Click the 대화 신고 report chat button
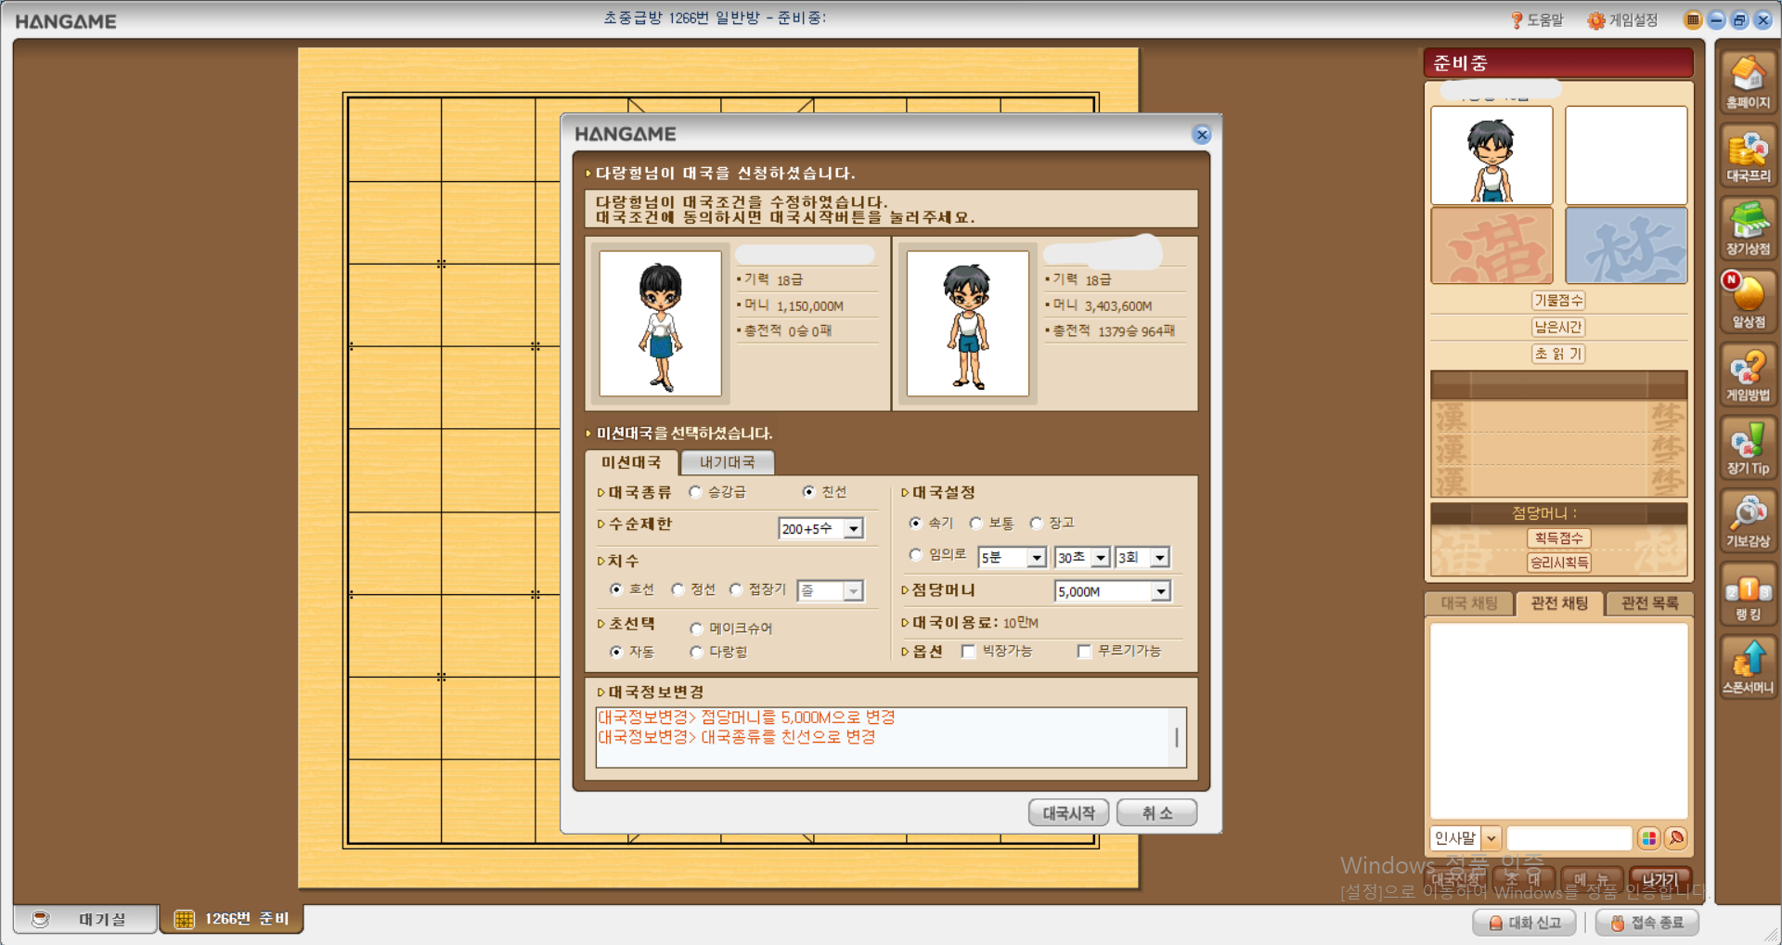 coord(1524,923)
